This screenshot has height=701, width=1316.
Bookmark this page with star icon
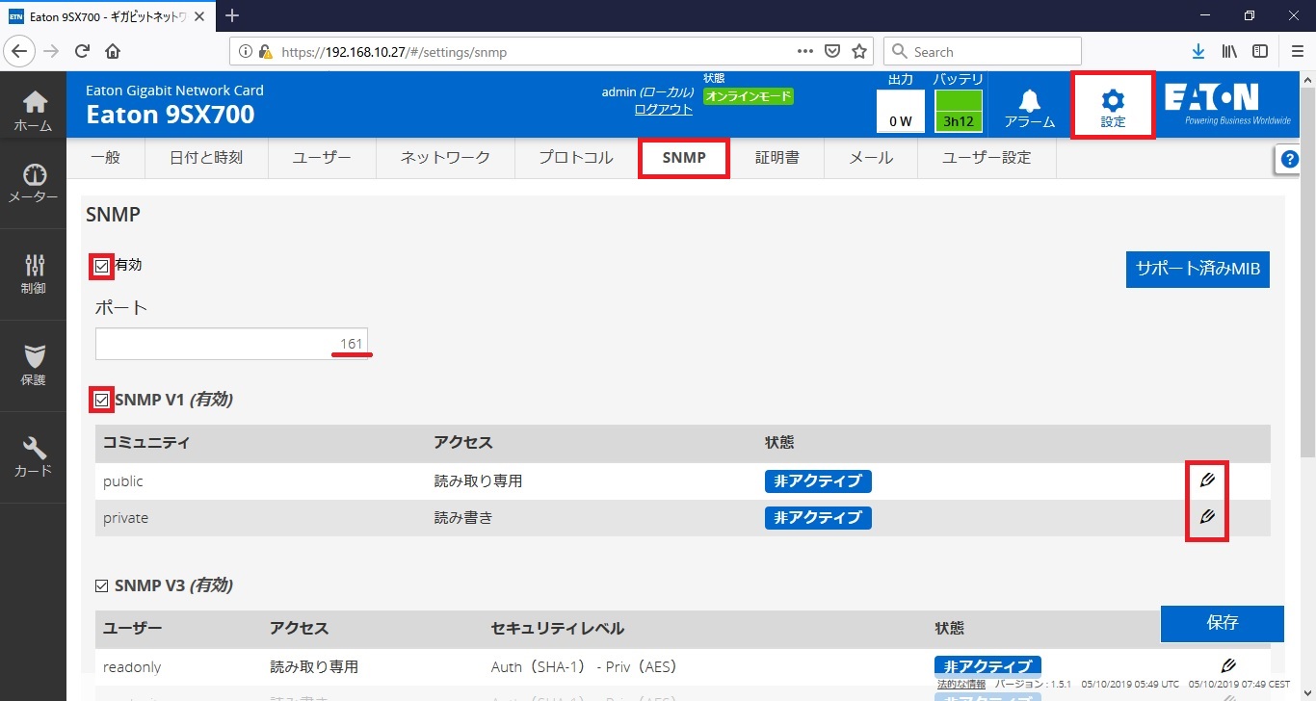(859, 51)
